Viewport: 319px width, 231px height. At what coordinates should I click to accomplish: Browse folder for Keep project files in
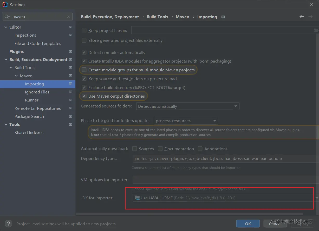(316, 30)
